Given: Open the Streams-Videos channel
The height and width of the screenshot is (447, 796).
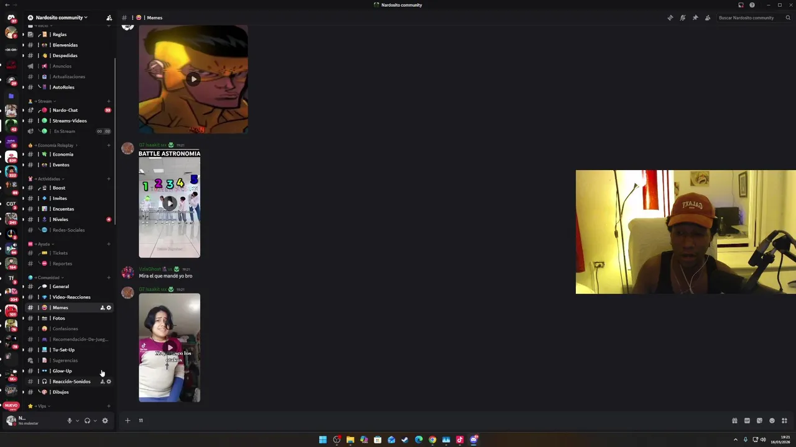Looking at the screenshot, I should tap(68, 121).
